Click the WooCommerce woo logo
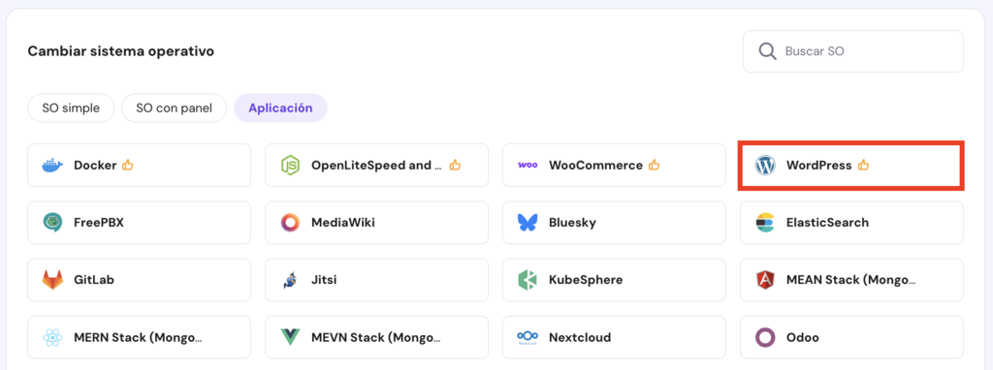This screenshot has height=370, width=993. (528, 165)
